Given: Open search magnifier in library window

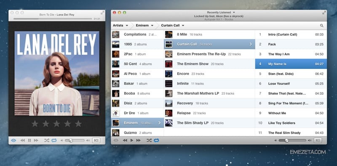Looking at the screenshot, I should [321, 26].
